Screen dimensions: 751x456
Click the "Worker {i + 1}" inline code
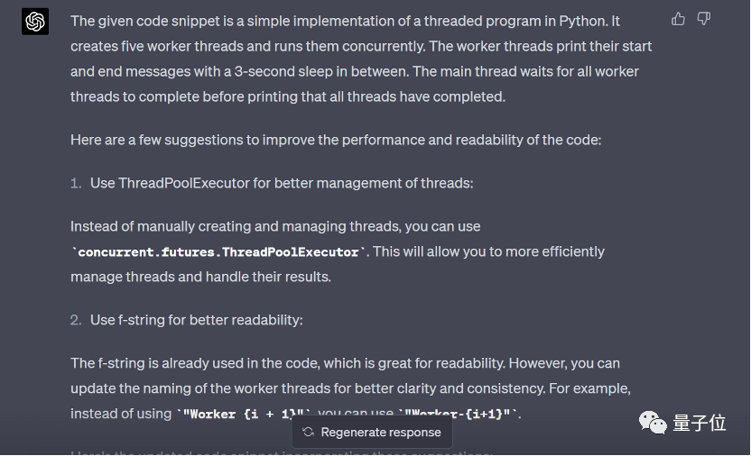pos(244,414)
